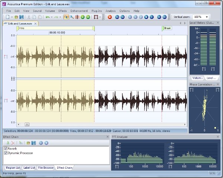Viewport: 223px width, 178px height.
Task: Select the magnifier zoom tool
Action: (72, 17)
